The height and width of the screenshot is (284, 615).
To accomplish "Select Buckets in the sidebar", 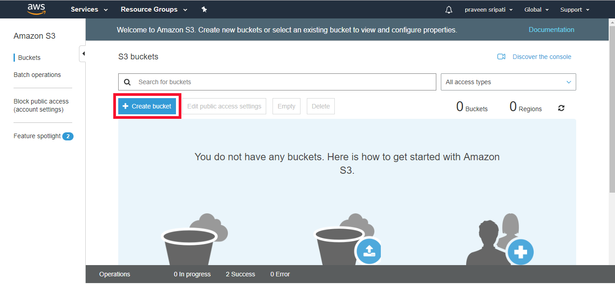I will coord(29,58).
